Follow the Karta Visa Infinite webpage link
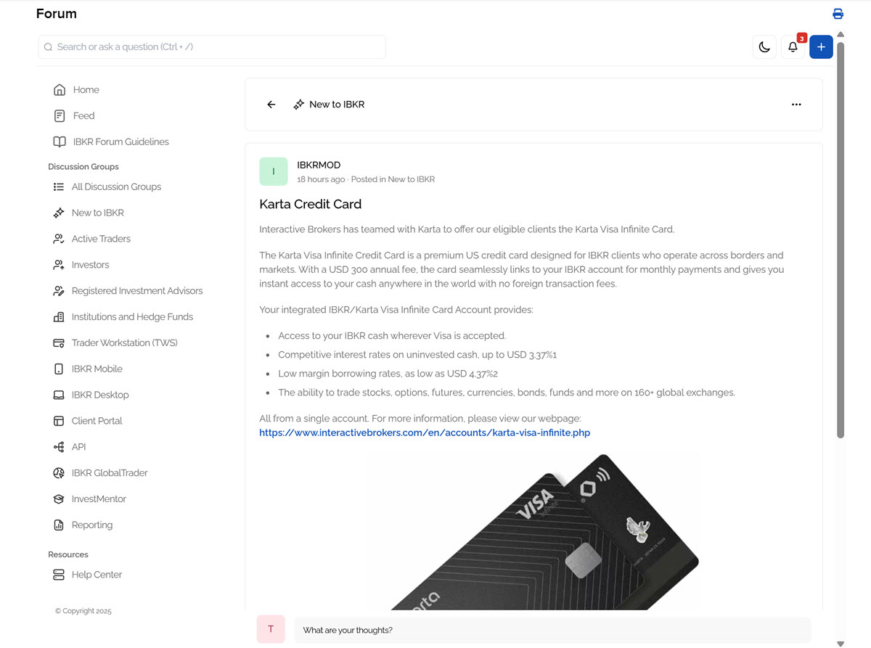This screenshot has height=648, width=871. pyautogui.click(x=424, y=432)
